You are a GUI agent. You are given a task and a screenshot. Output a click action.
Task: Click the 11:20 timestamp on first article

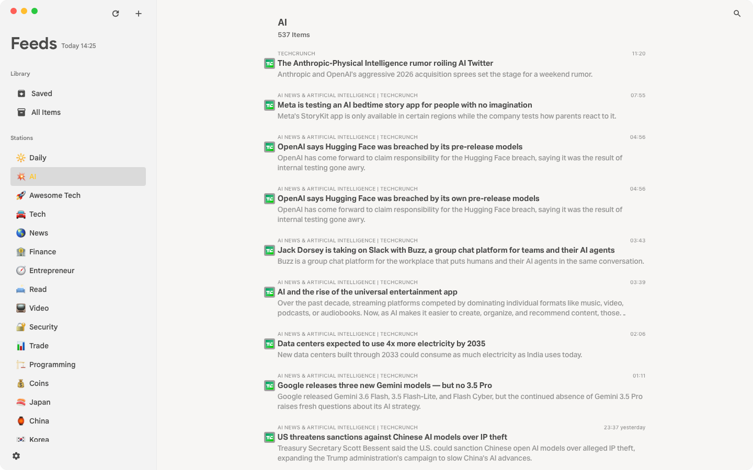638,54
